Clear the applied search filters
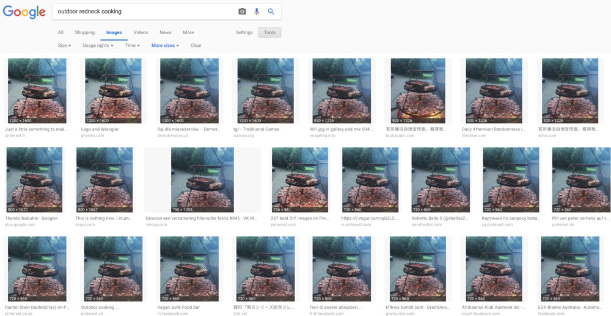Viewport: 611px width, 316px height. (x=196, y=46)
